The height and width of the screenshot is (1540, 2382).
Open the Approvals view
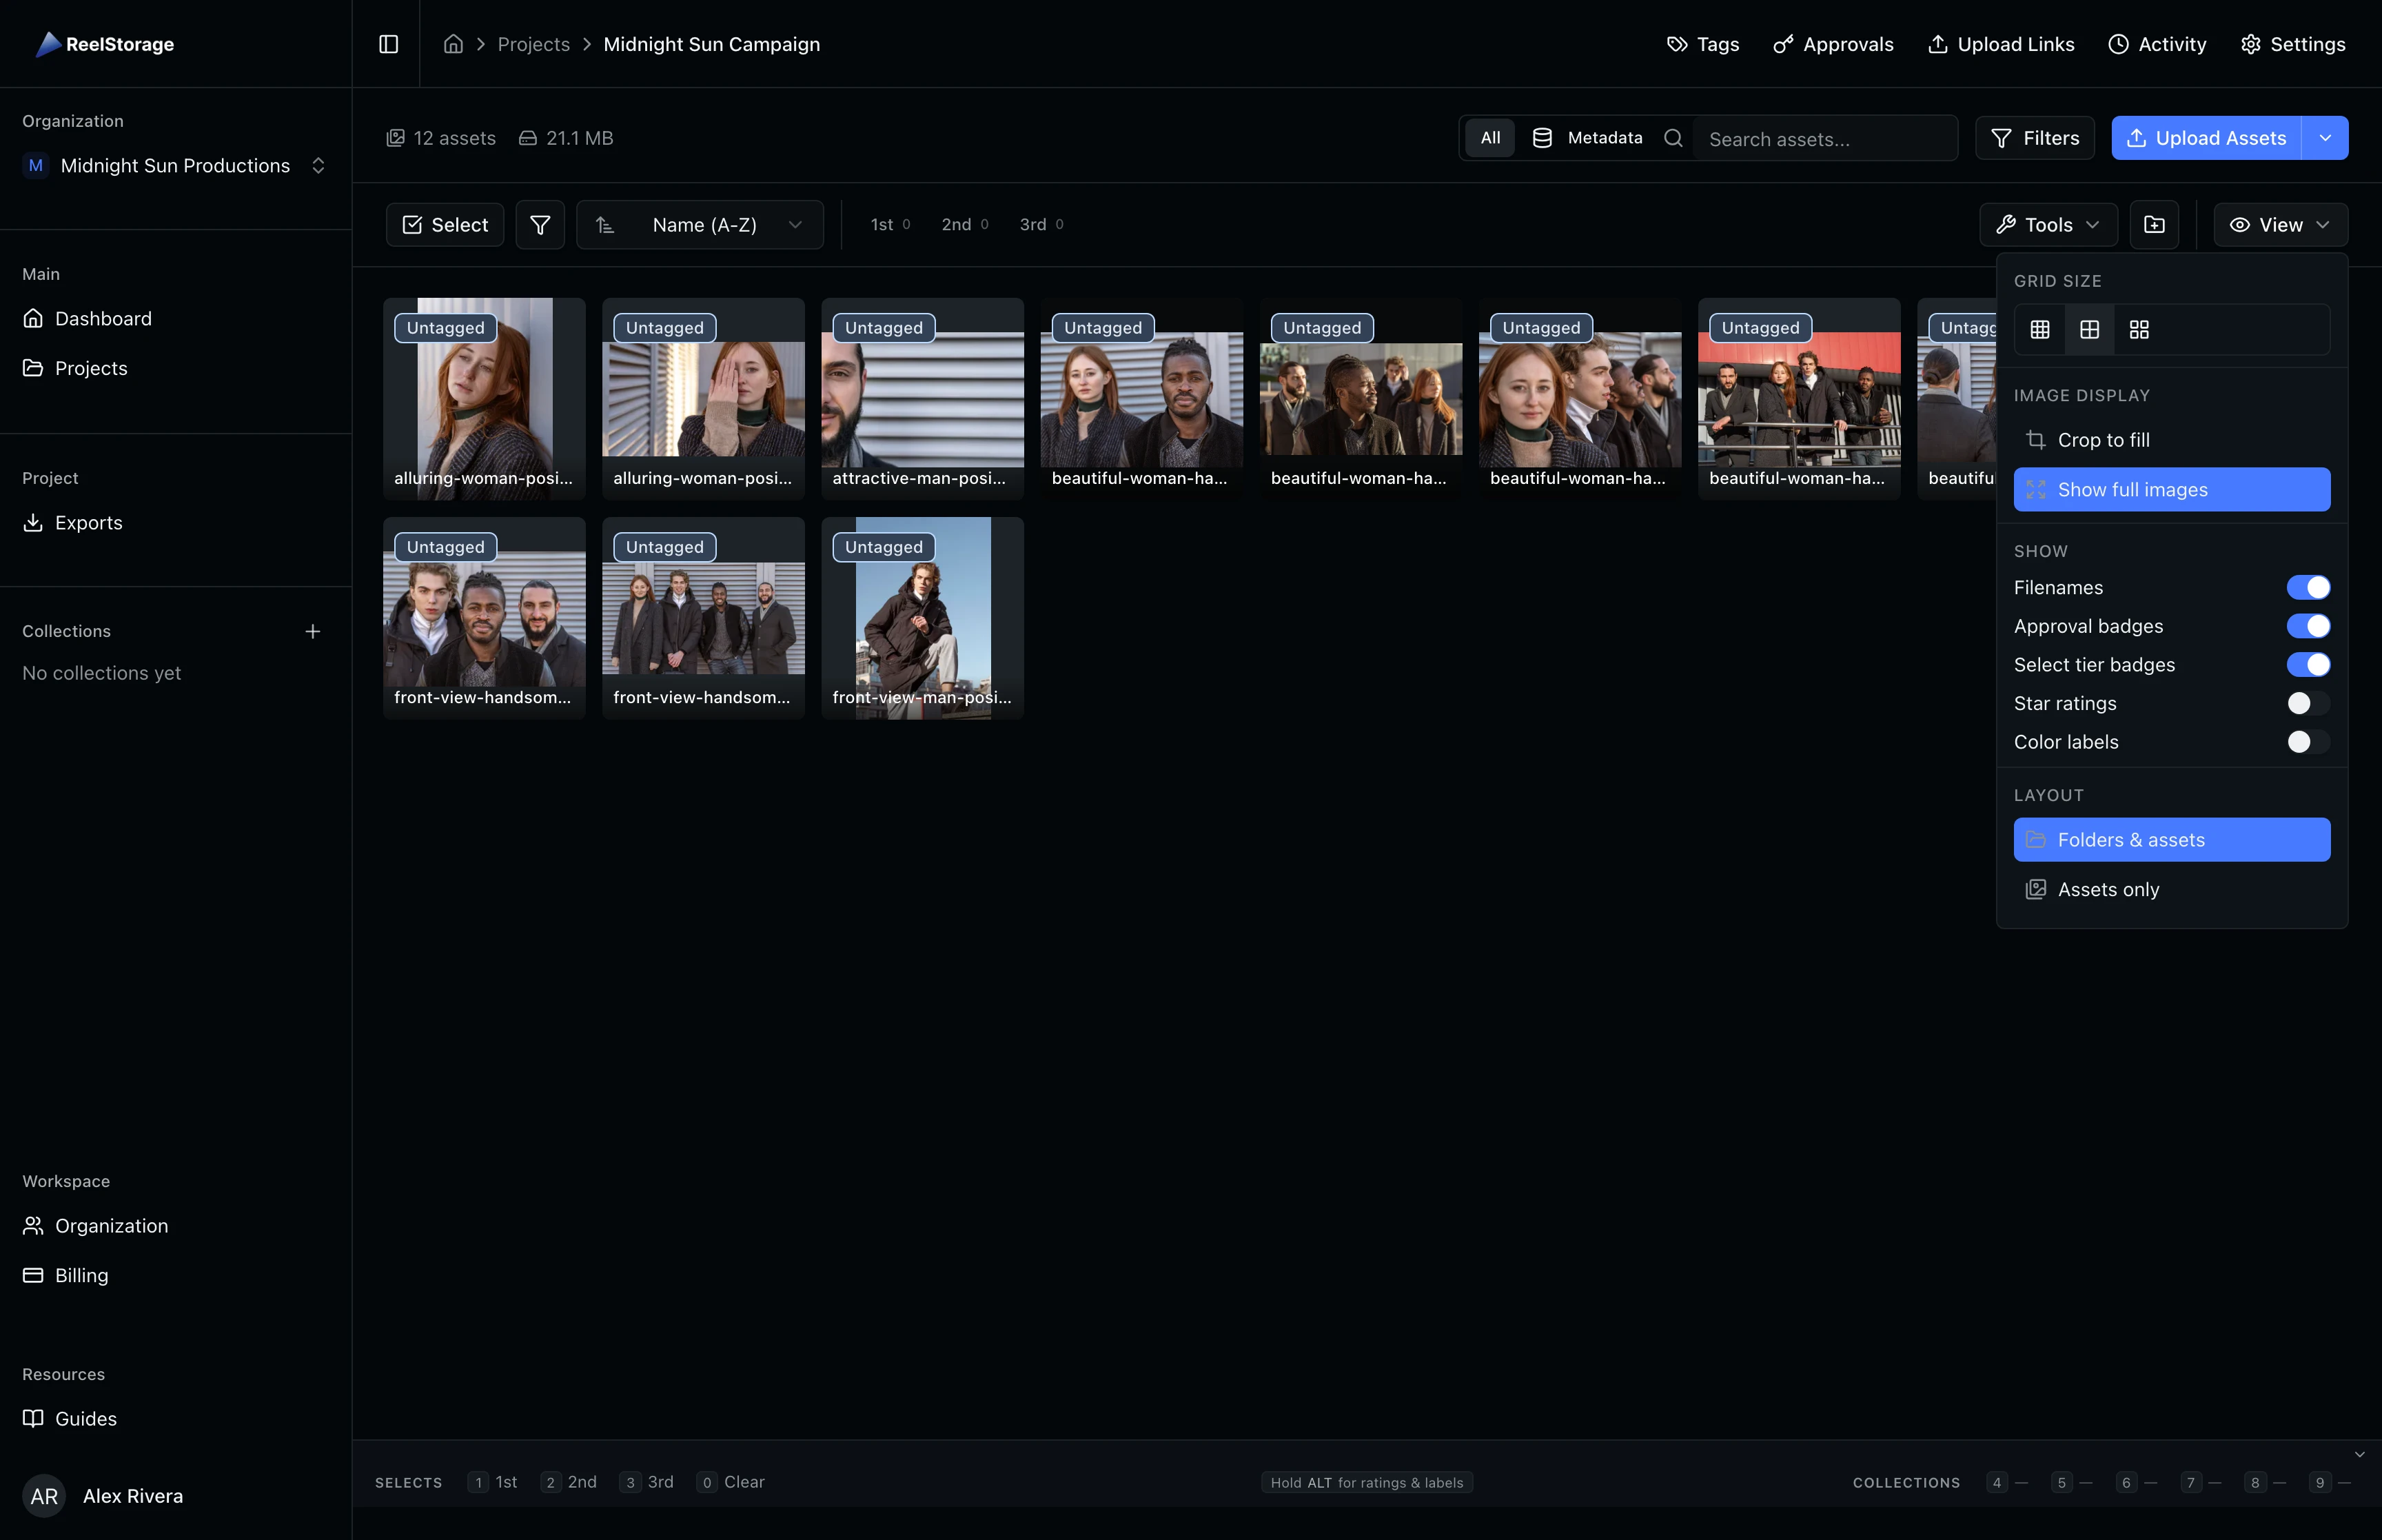pos(1833,44)
